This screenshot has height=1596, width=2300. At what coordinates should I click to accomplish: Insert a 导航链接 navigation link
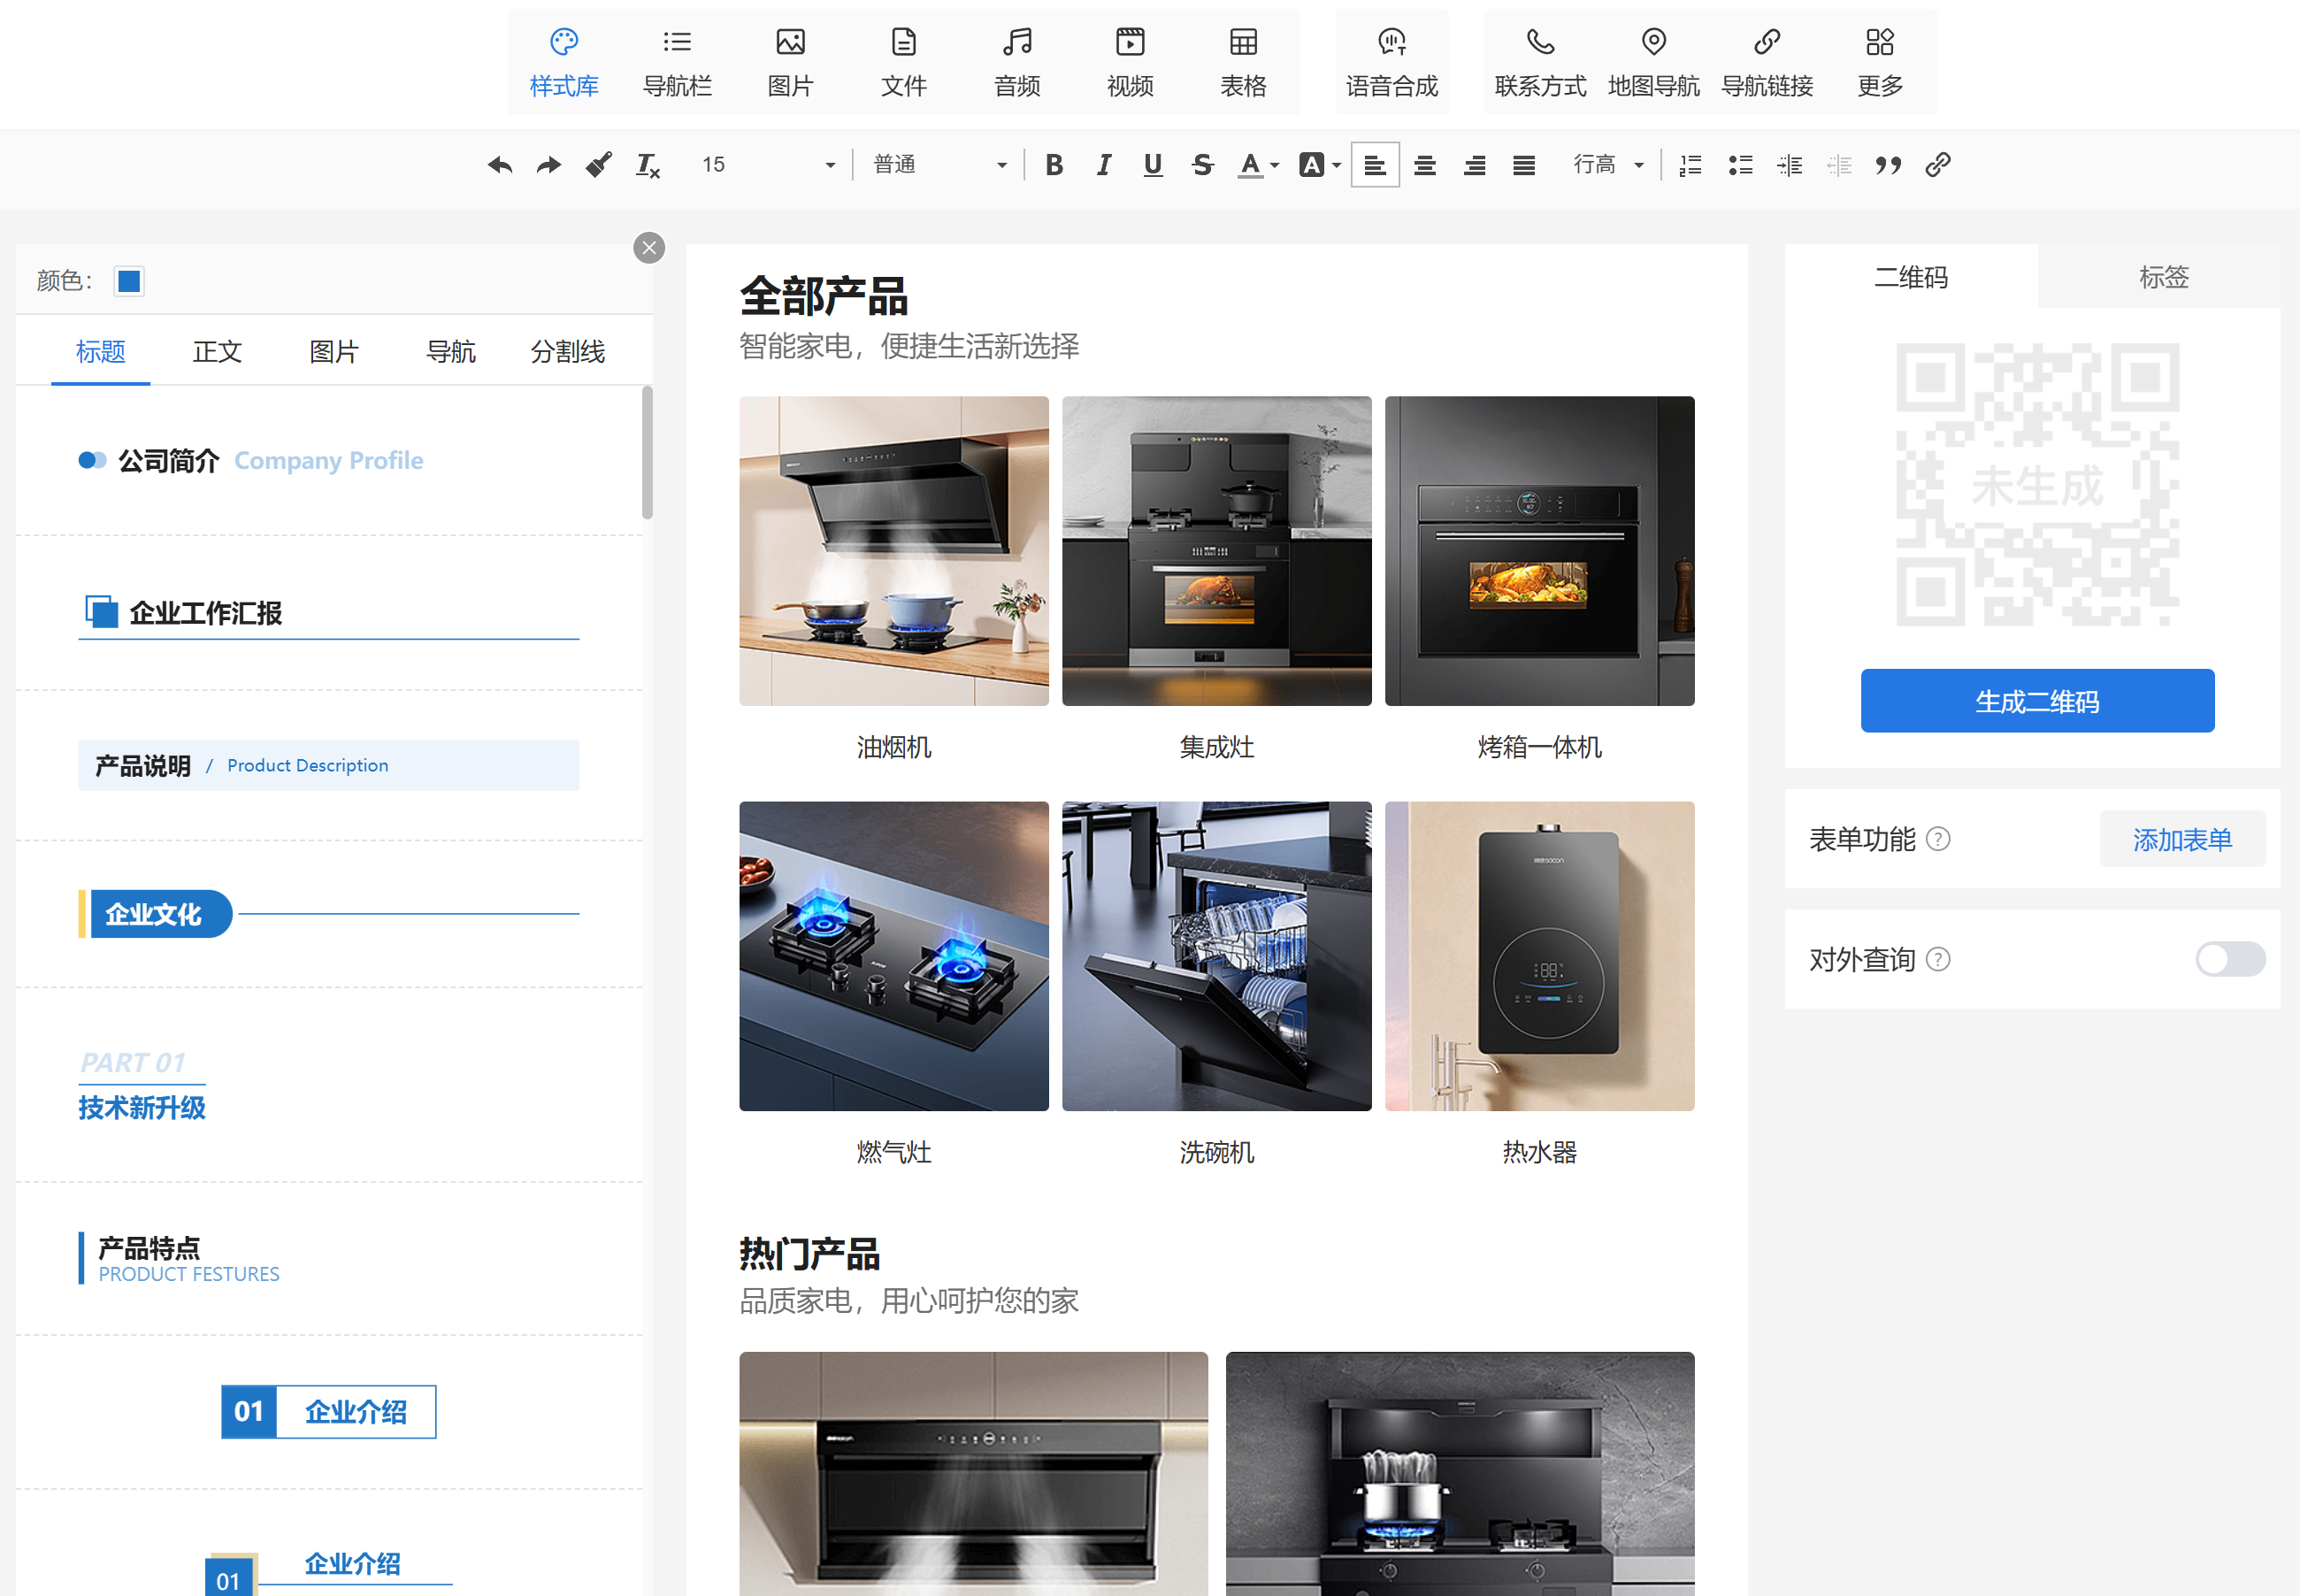coord(1767,62)
